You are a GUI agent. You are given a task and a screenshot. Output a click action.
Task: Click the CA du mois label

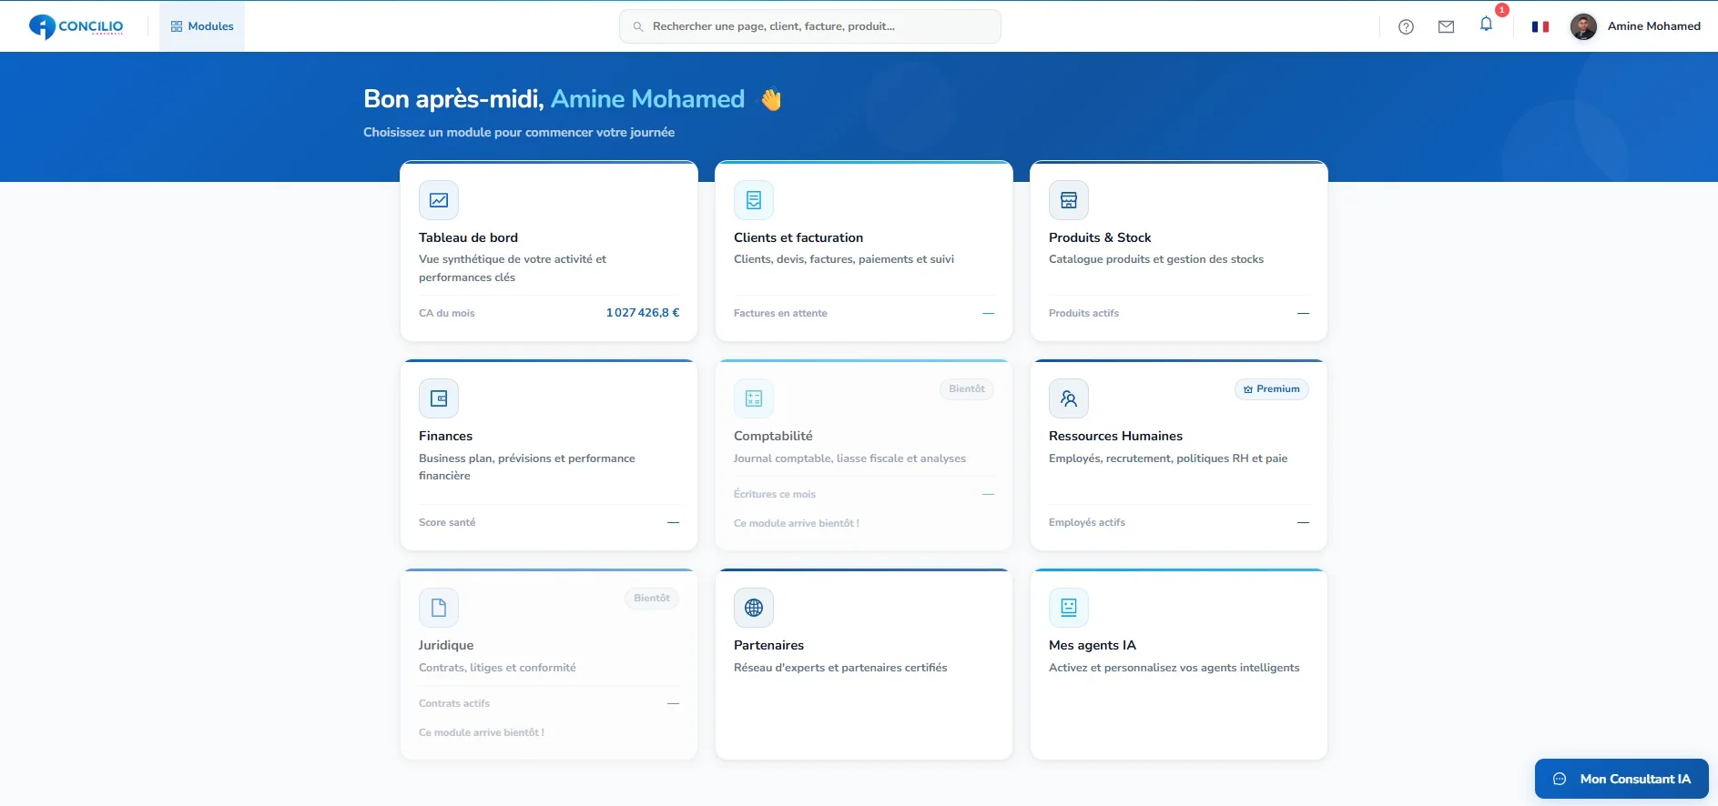tap(446, 313)
